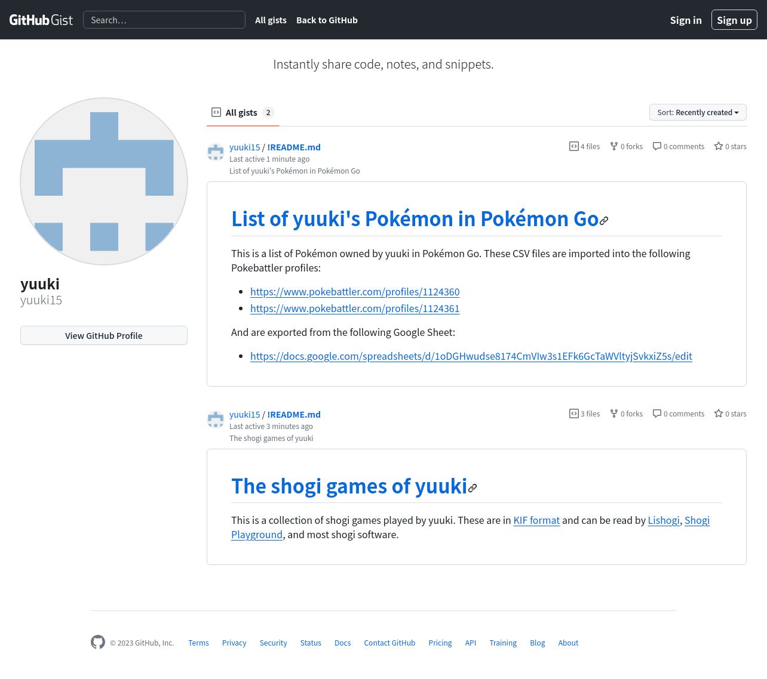Open Docs in the footer

[x=342, y=643]
